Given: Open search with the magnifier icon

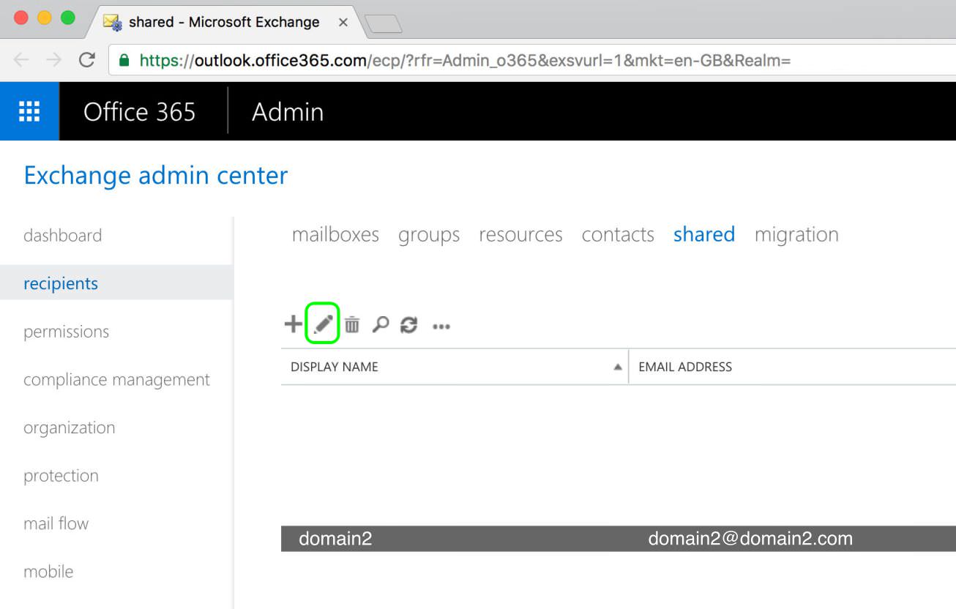Looking at the screenshot, I should point(380,324).
